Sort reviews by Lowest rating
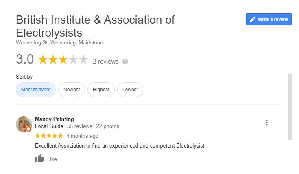Viewport: 299px width, 174px height. (x=130, y=90)
